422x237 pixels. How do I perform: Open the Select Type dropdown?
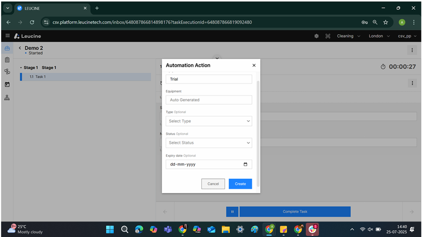(209, 121)
